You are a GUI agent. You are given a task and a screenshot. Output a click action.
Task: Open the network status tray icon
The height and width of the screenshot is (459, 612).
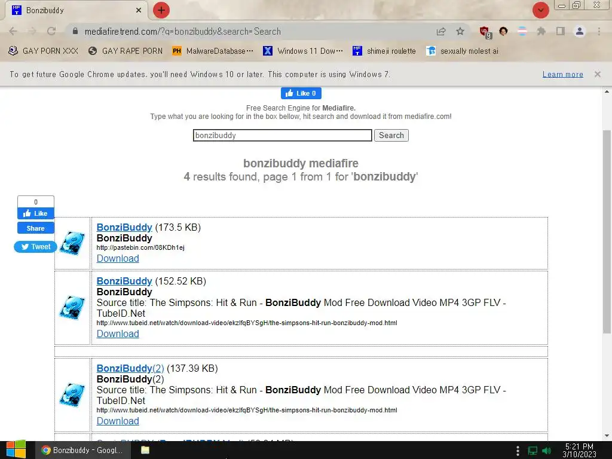tap(533, 451)
